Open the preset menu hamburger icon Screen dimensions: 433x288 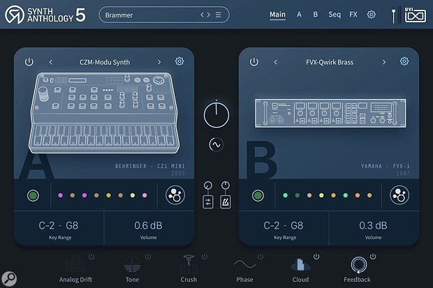click(218, 15)
